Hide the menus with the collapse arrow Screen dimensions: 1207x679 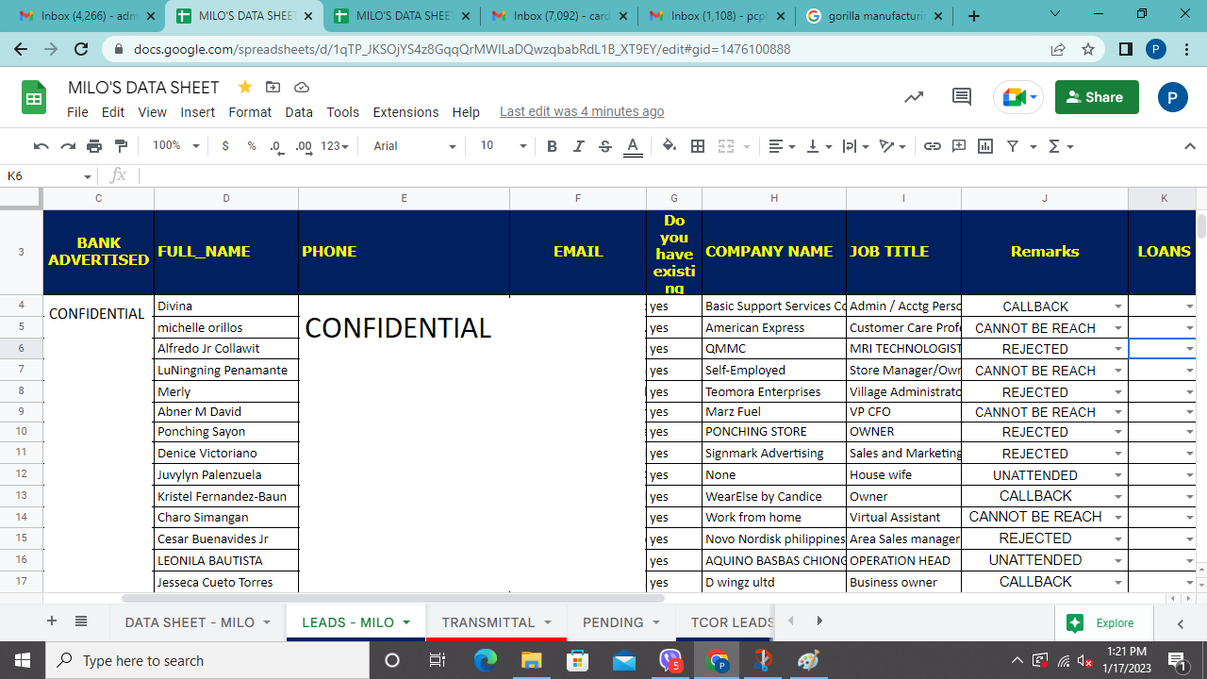[1190, 146]
